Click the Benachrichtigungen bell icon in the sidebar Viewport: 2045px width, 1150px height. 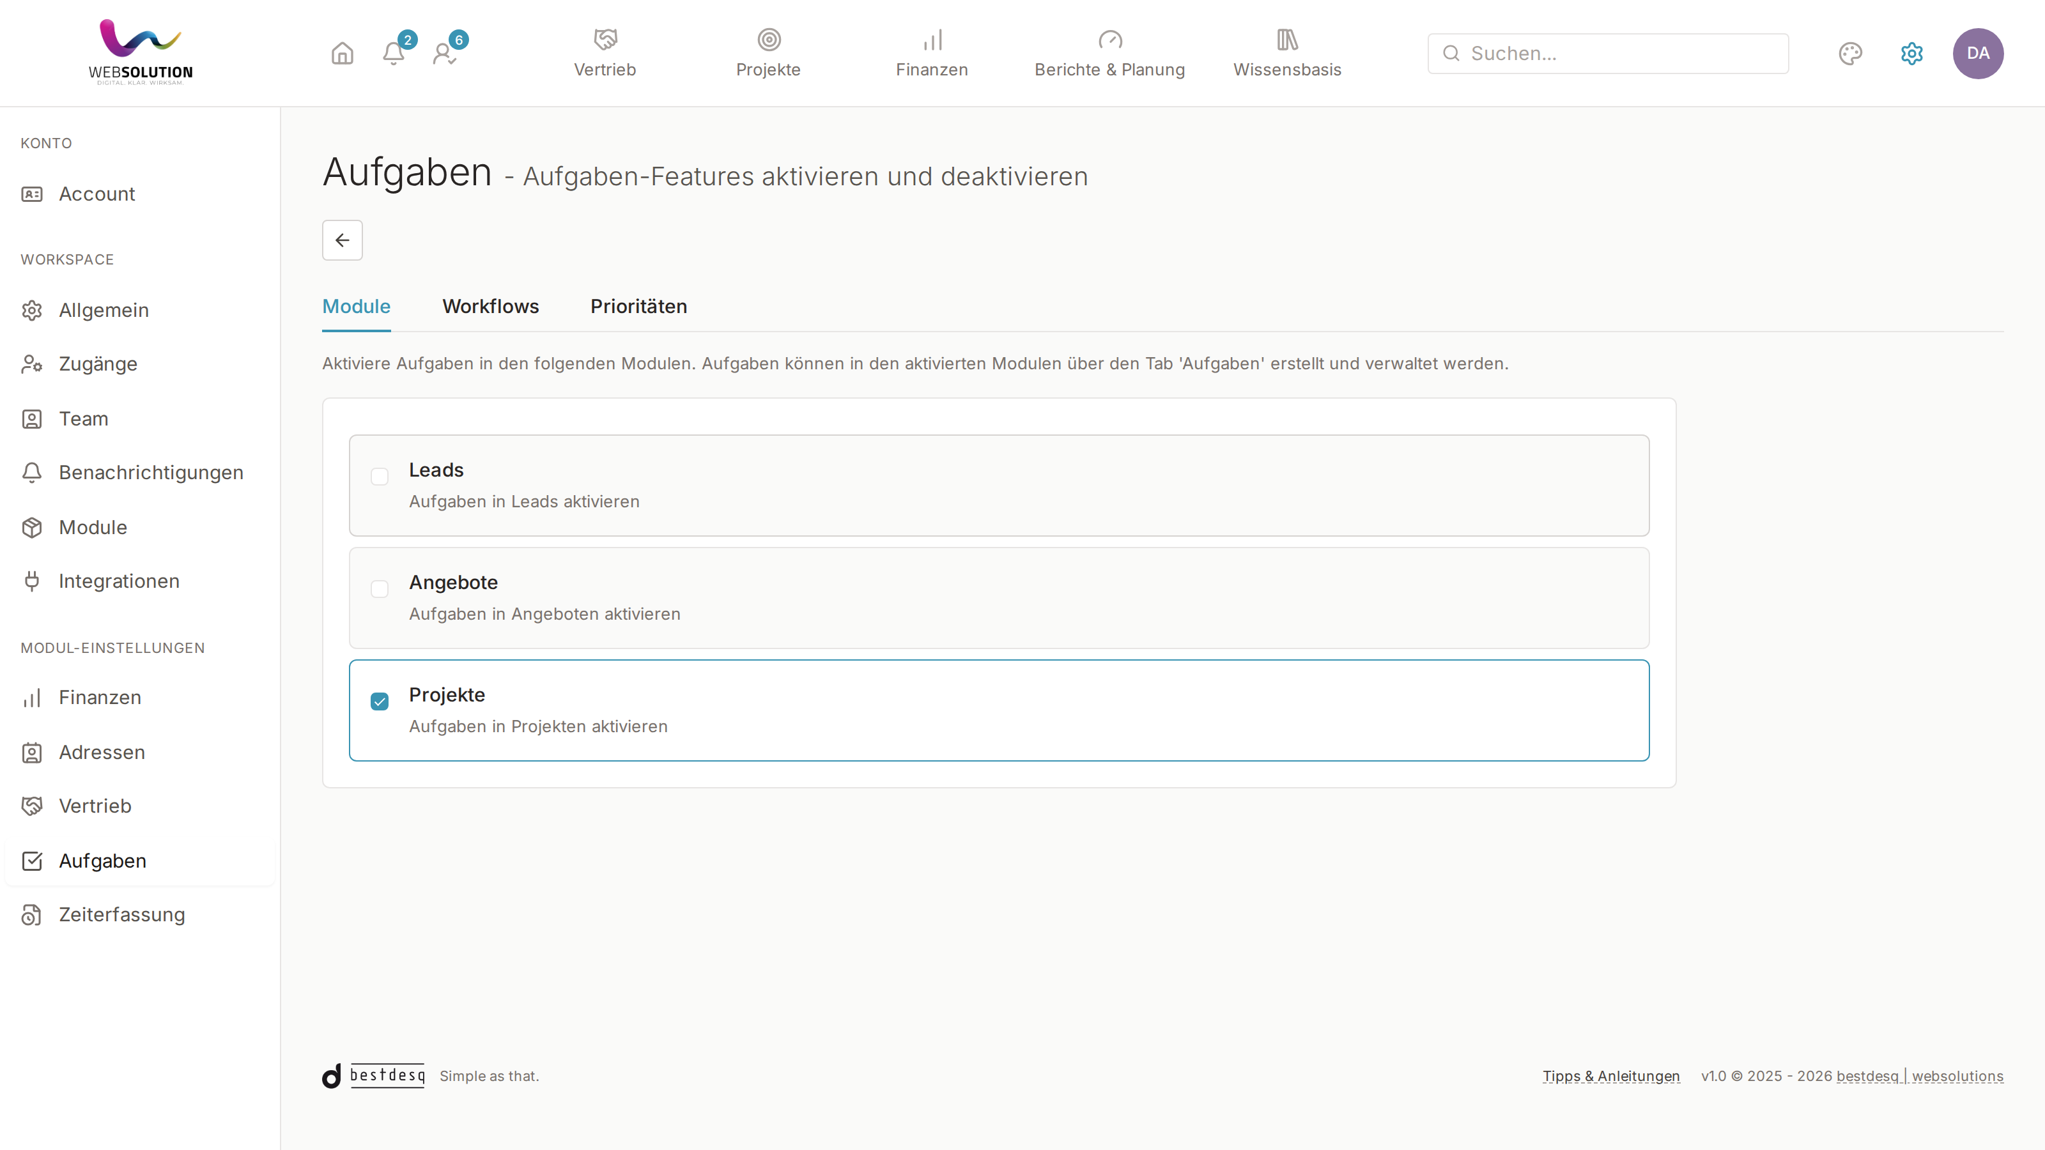pos(32,473)
